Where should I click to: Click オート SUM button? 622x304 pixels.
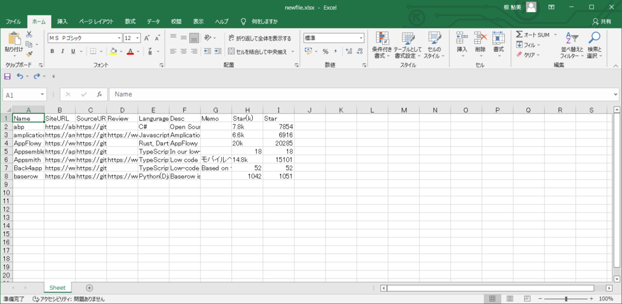point(533,35)
